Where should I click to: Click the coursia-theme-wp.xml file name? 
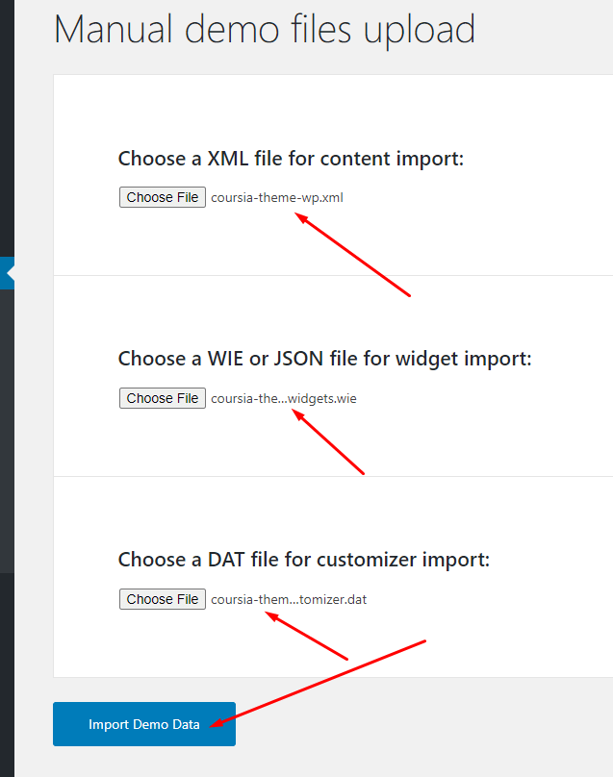pos(277,198)
